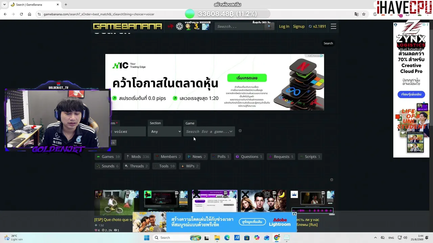Click the red arrow icon beside GameBanana logo
This screenshot has width=433, height=243.
[170, 26]
